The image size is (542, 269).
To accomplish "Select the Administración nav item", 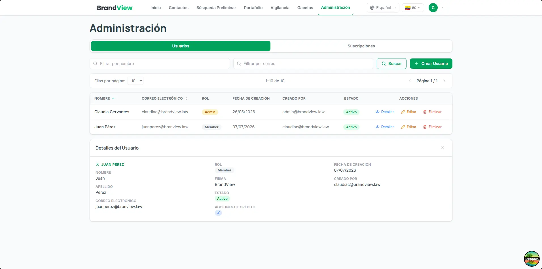I will click(x=336, y=7).
